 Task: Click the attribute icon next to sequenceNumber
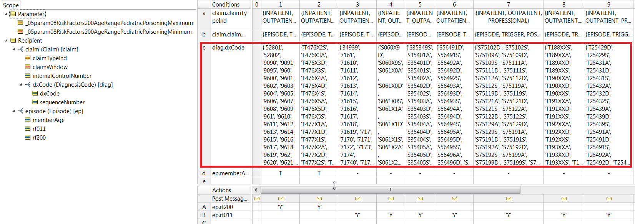click(x=35, y=102)
